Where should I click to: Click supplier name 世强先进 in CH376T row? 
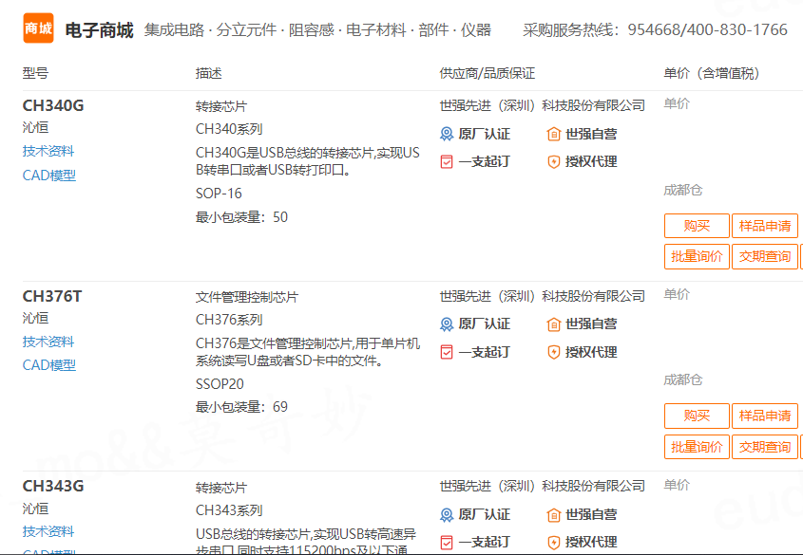pyautogui.click(x=543, y=296)
